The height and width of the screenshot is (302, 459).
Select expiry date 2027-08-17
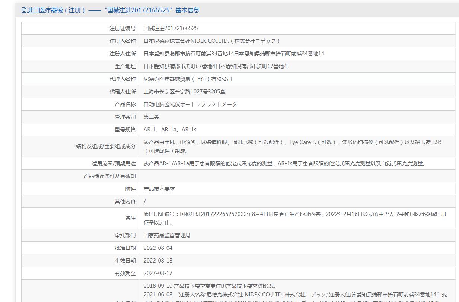click(x=158, y=273)
